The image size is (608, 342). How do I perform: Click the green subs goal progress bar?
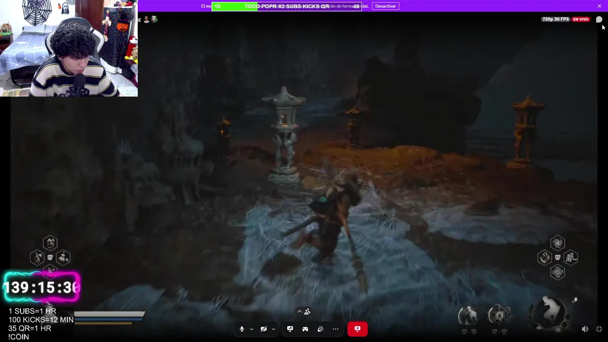pyautogui.click(x=286, y=6)
